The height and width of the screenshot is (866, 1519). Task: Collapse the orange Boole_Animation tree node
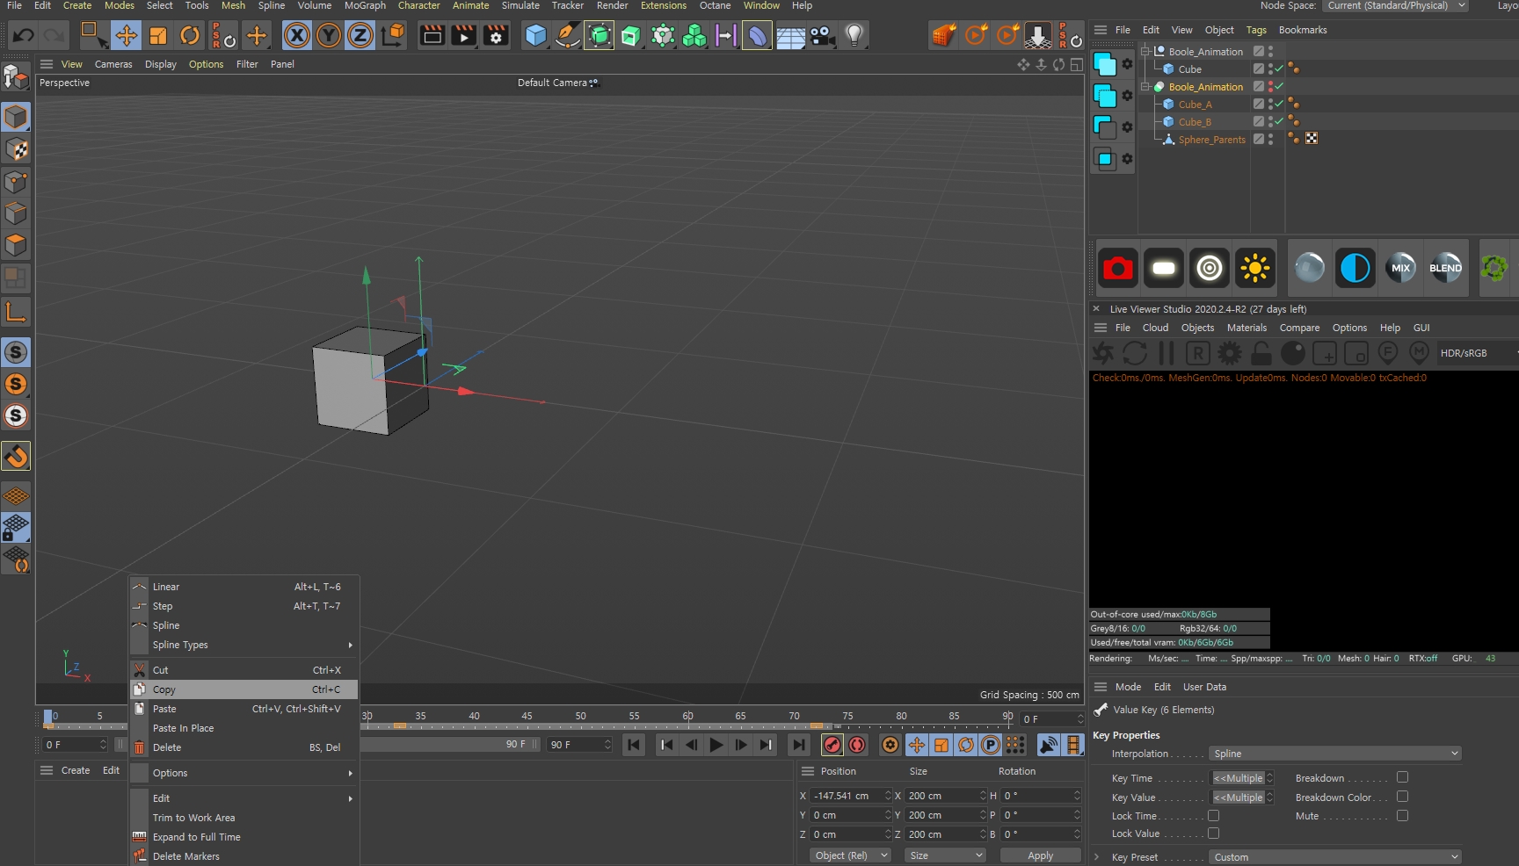coord(1145,86)
